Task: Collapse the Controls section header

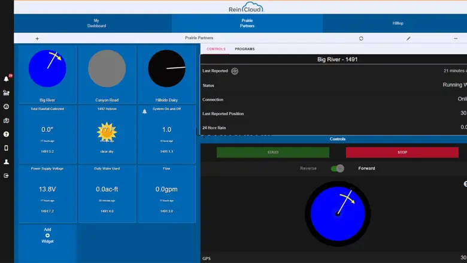Action: (x=337, y=139)
